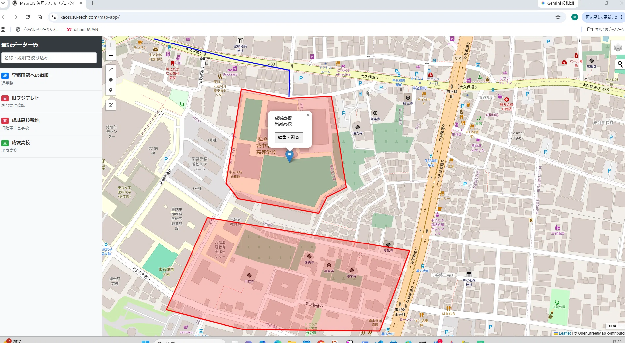Open the Windows Start menu
This screenshot has height=343, width=625.
(145, 342)
